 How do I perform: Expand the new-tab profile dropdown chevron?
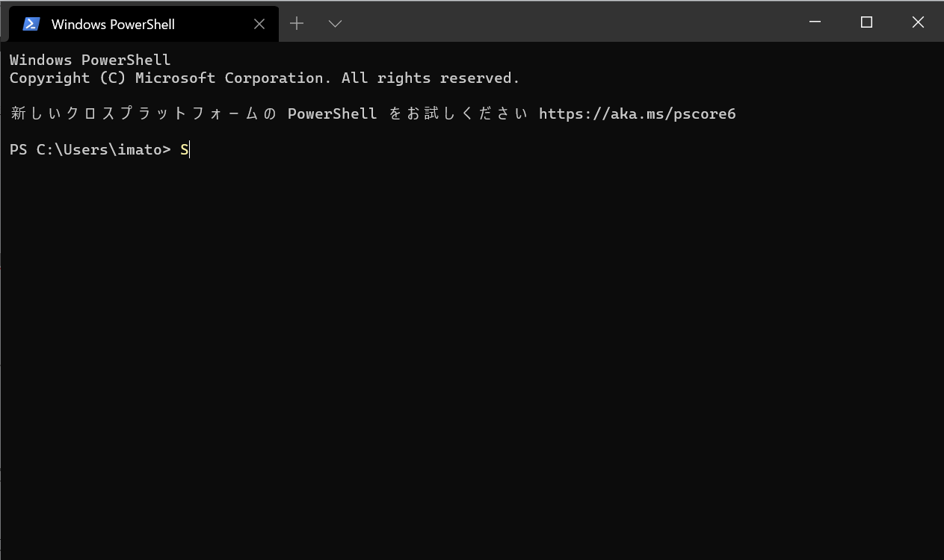click(336, 24)
